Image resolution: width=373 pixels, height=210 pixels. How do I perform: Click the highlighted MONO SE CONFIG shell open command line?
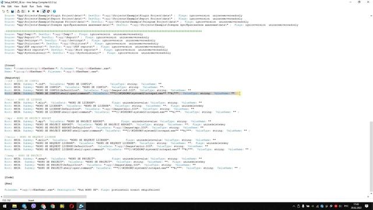coord(122,93)
